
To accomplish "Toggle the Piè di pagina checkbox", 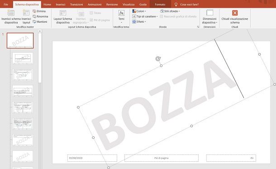I will pos(91,20).
